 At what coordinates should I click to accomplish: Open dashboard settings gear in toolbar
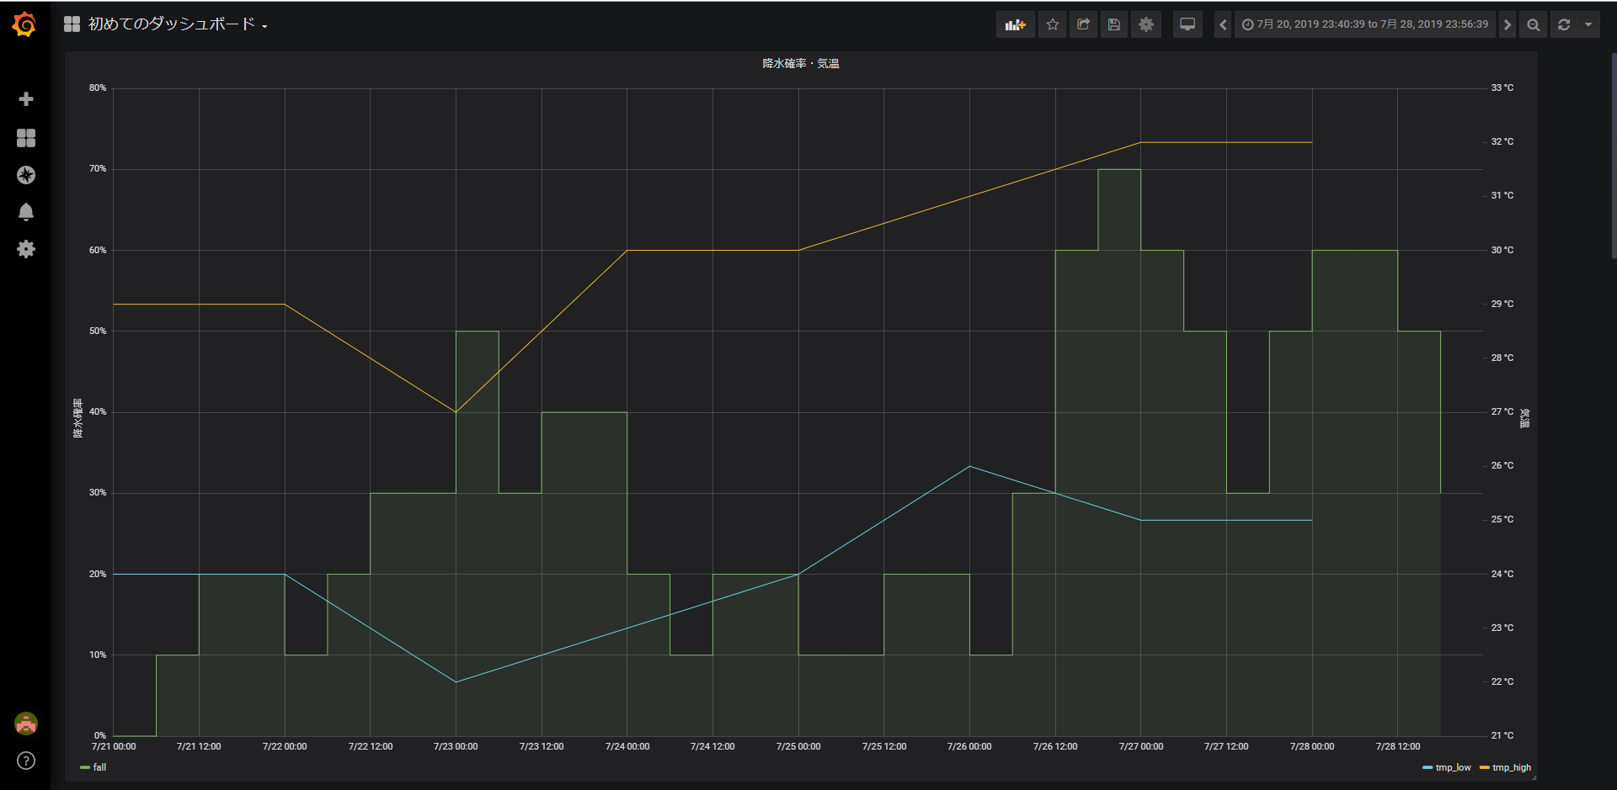tap(1145, 24)
